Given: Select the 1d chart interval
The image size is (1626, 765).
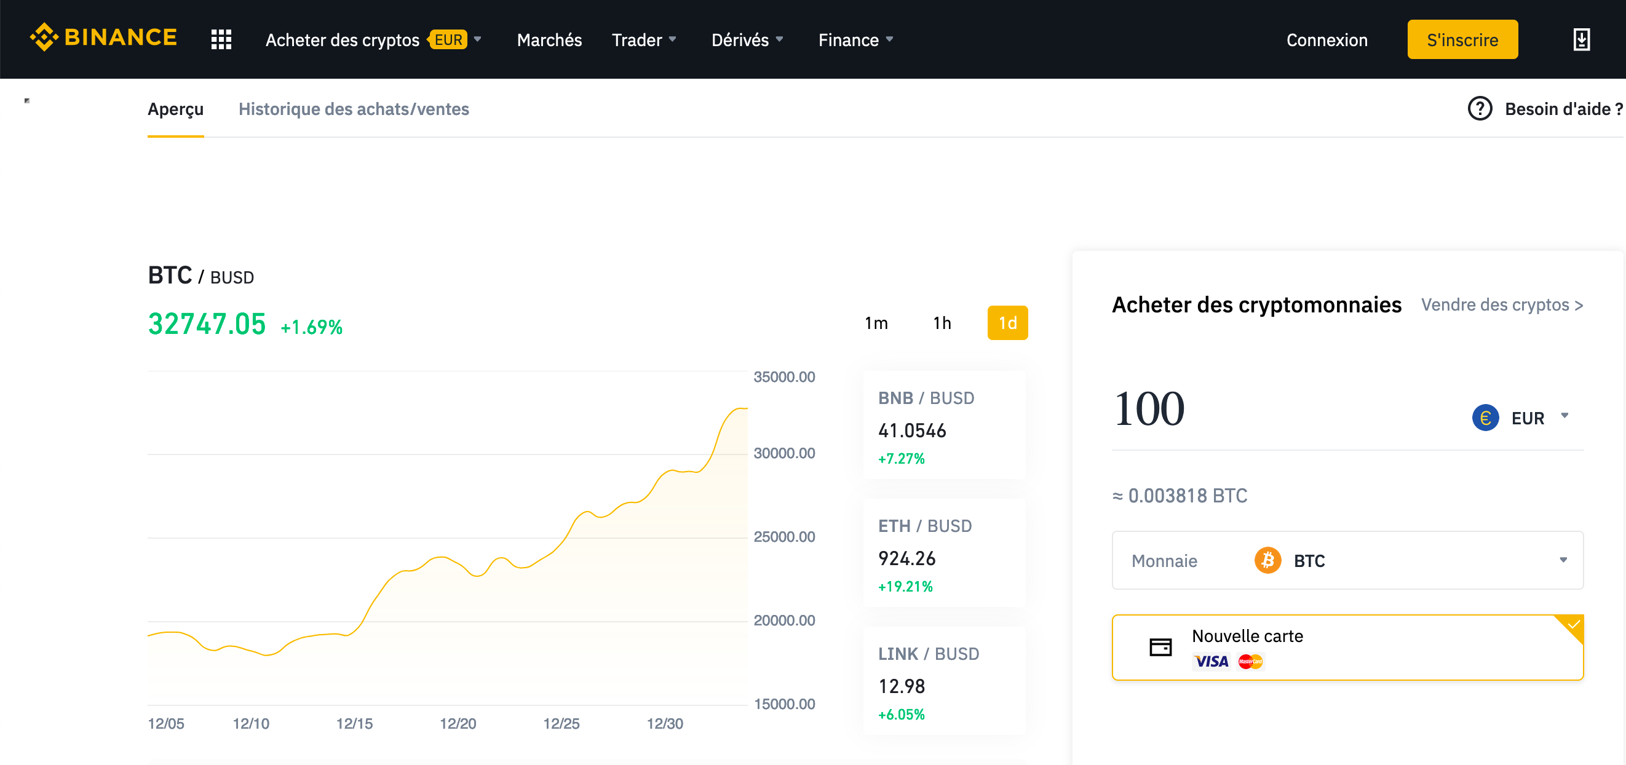Looking at the screenshot, I should (x=1007, y=322).
